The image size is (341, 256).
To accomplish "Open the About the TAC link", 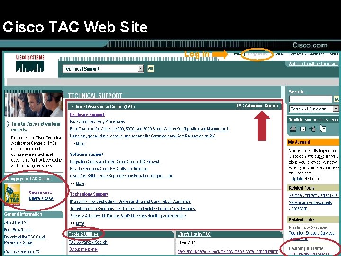I will [16, 223].
